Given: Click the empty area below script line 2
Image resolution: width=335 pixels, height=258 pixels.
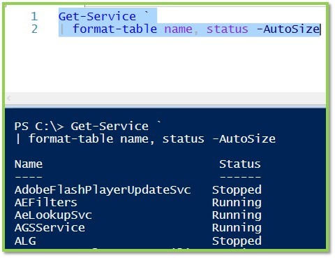Looking at the screenshot, I should 165,64.
